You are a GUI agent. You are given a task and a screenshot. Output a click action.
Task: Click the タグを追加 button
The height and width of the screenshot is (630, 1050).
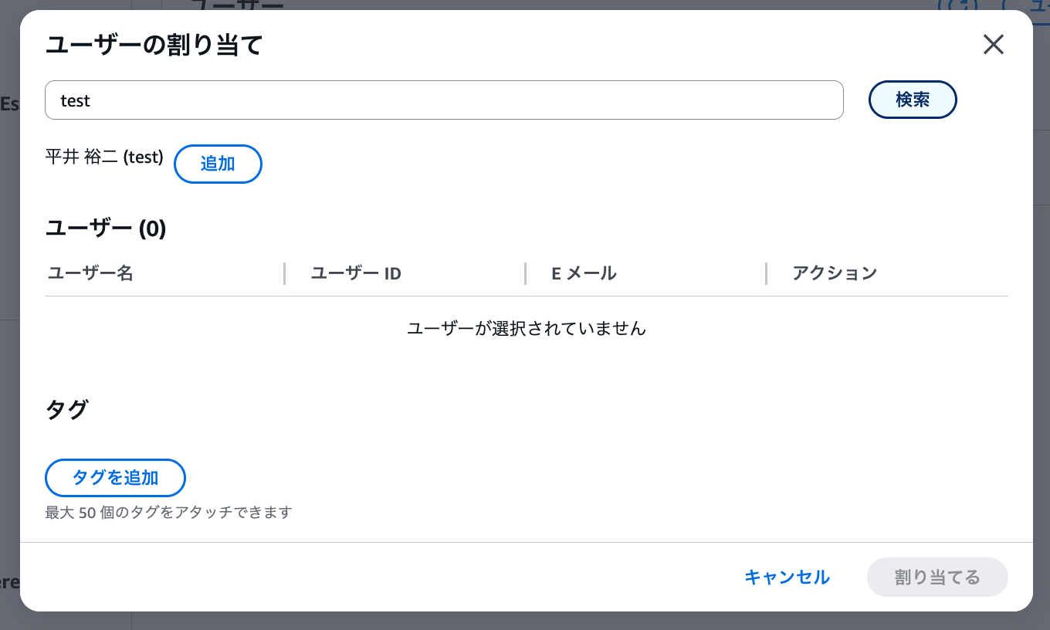pos(115,478)
